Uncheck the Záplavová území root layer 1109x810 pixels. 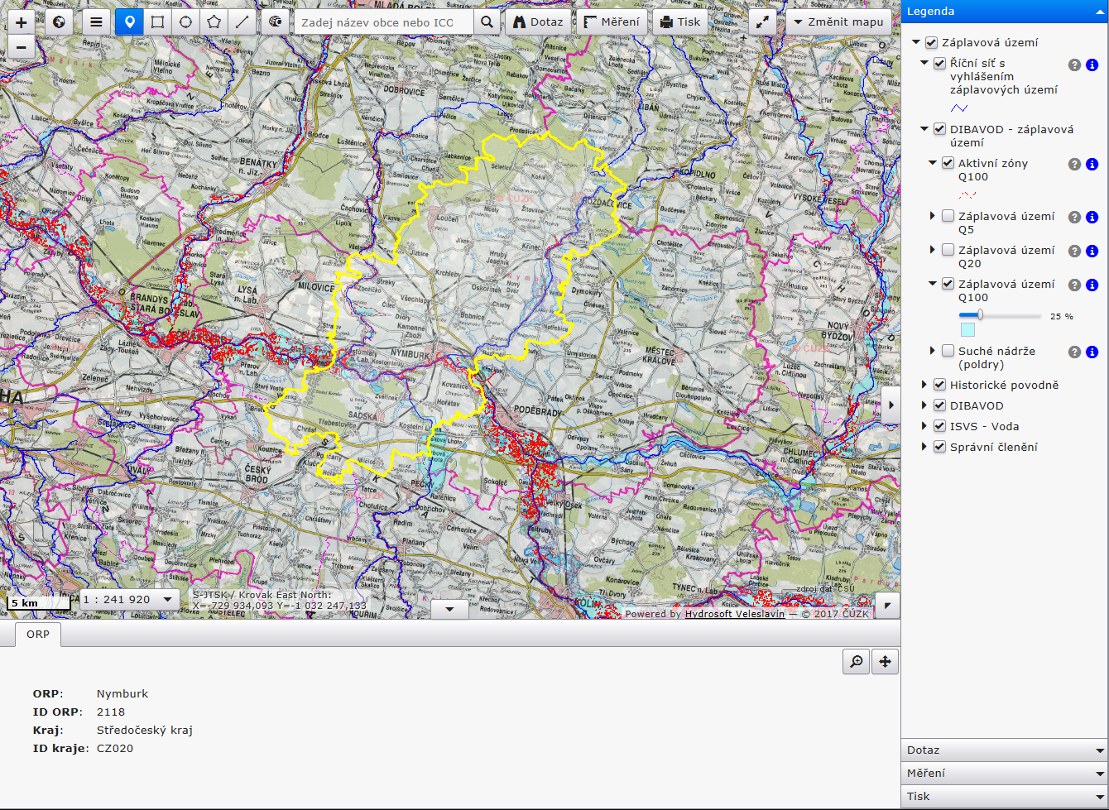[931, 42]
